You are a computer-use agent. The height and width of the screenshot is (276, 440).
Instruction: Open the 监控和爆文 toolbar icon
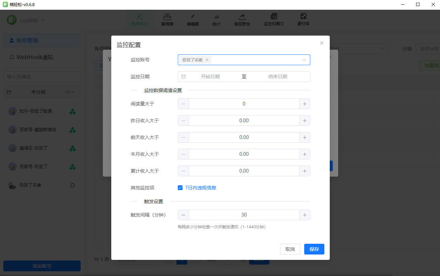tap(274, 20)
